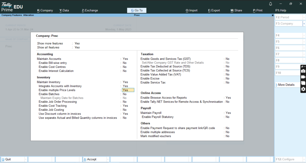Toggle Enable Tax Deducted at Source value

coord(227,66)
